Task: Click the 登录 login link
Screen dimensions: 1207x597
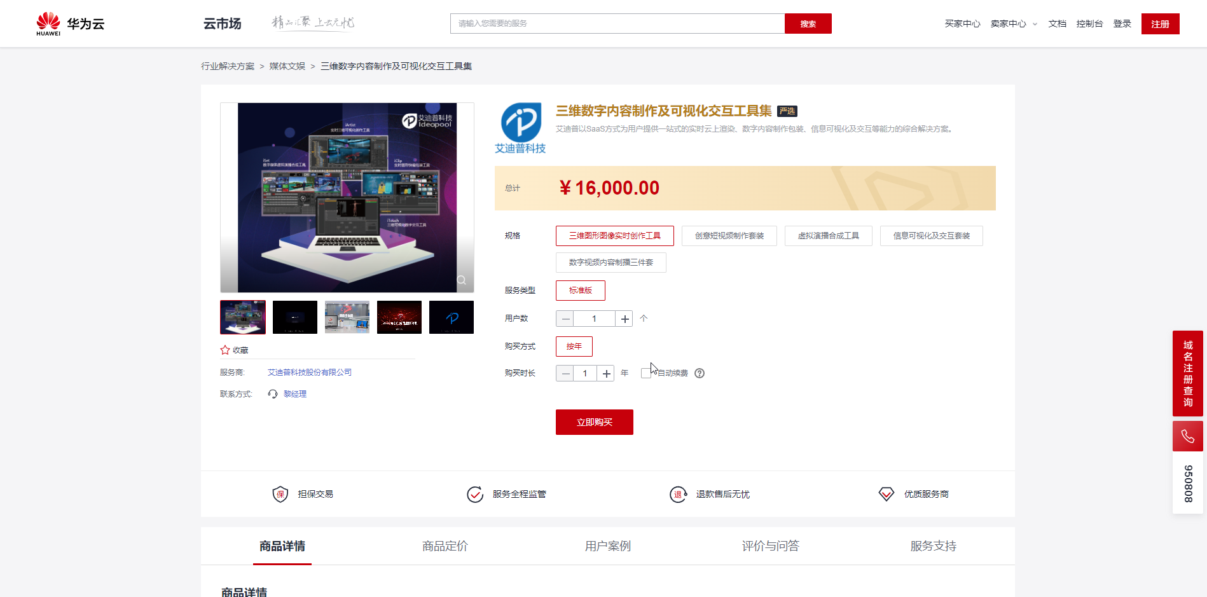Action: coord(1122,24)
